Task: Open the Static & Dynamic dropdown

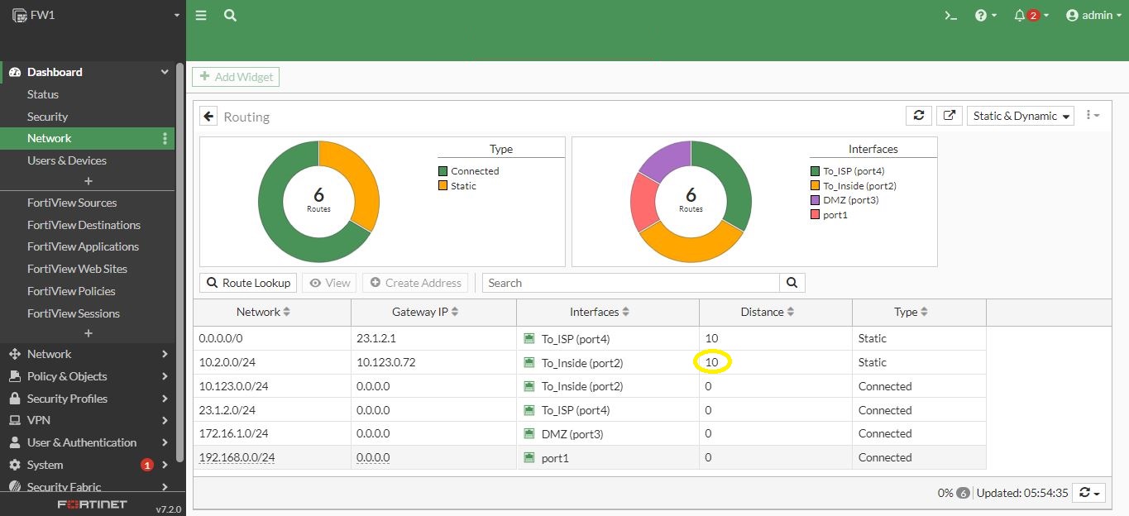Action: (x=1021, y=116)
